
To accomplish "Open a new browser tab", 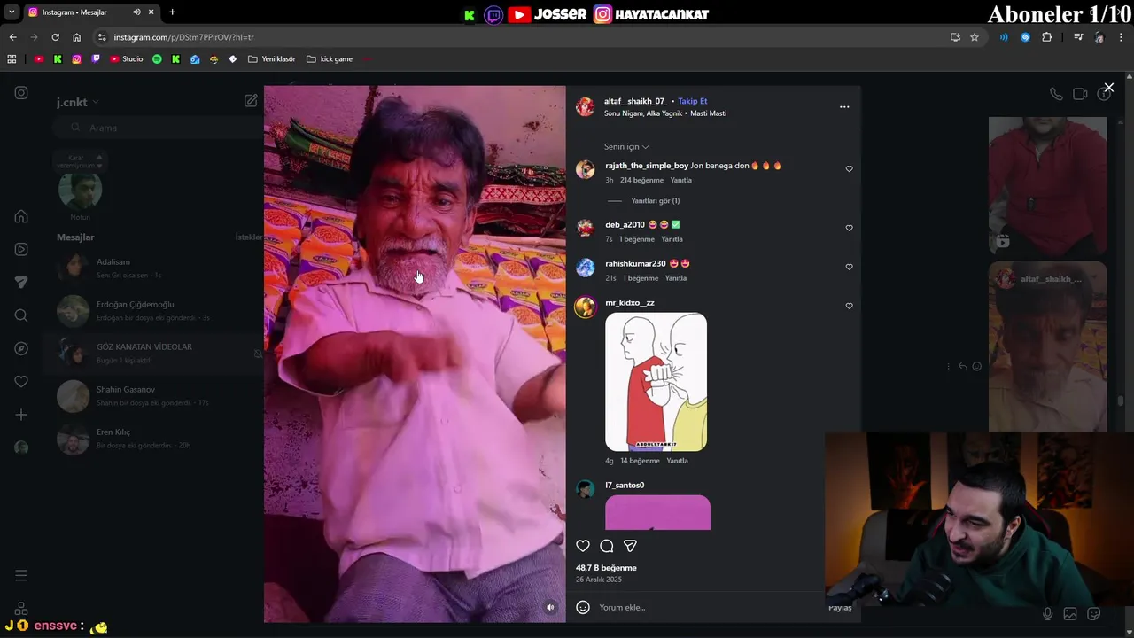I will (172, 12).
